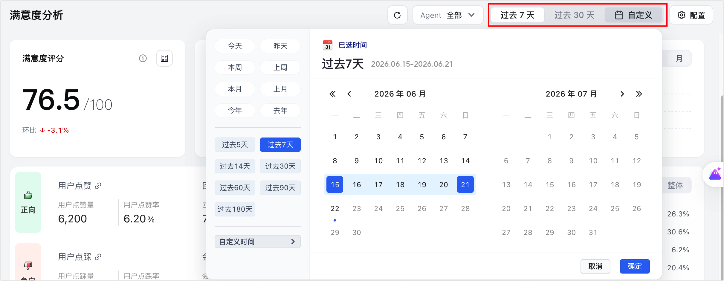Choose the 本周 quick range
The height and width of the screenshot is (281, 724).
[x=235, y=68]
